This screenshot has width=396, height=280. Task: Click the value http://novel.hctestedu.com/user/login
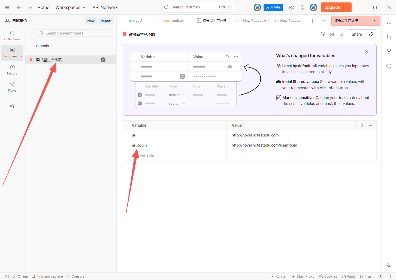pos(264,145)
